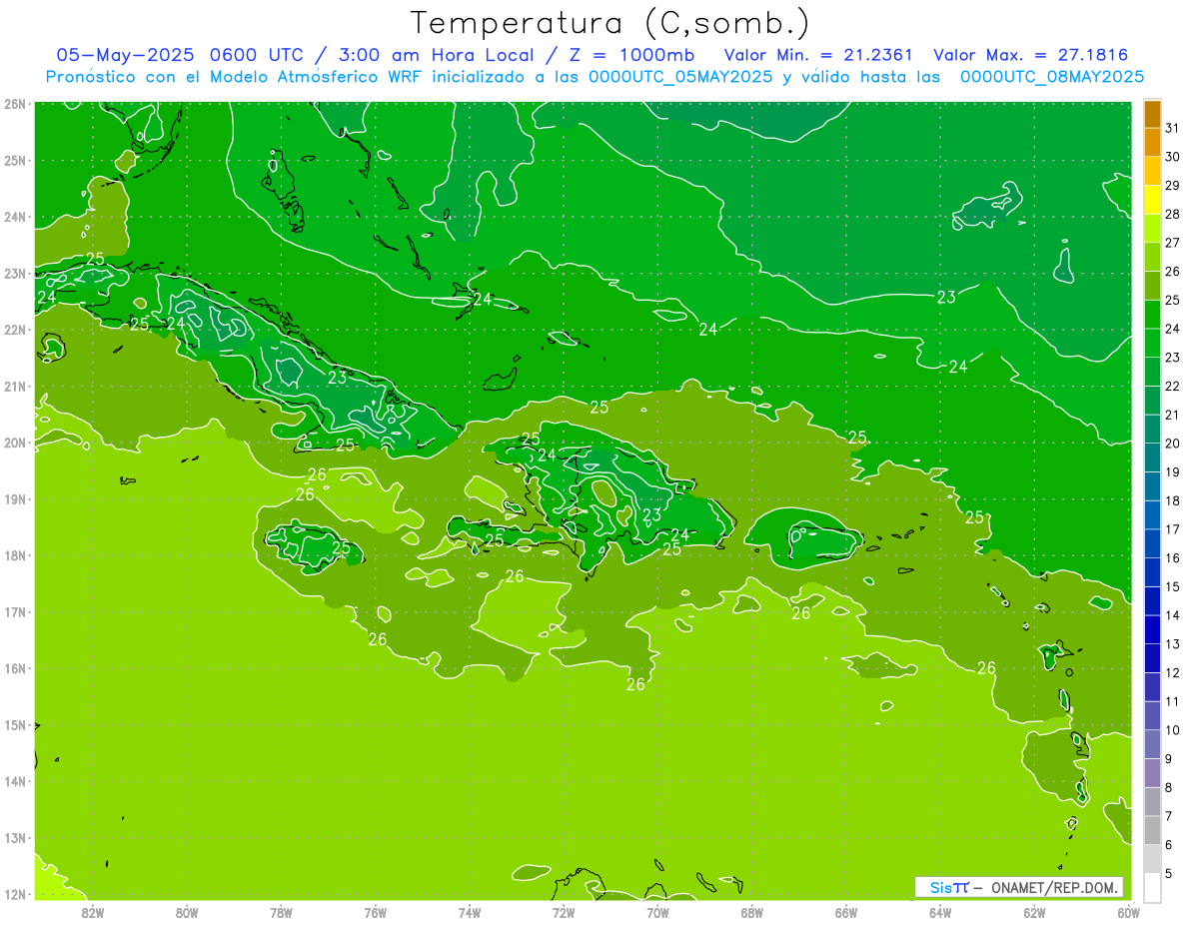Click the color bar label 22
The width and height of the screenshot is (1199, 926).
1172,386
